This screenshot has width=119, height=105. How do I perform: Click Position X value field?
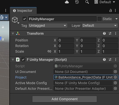66,40
